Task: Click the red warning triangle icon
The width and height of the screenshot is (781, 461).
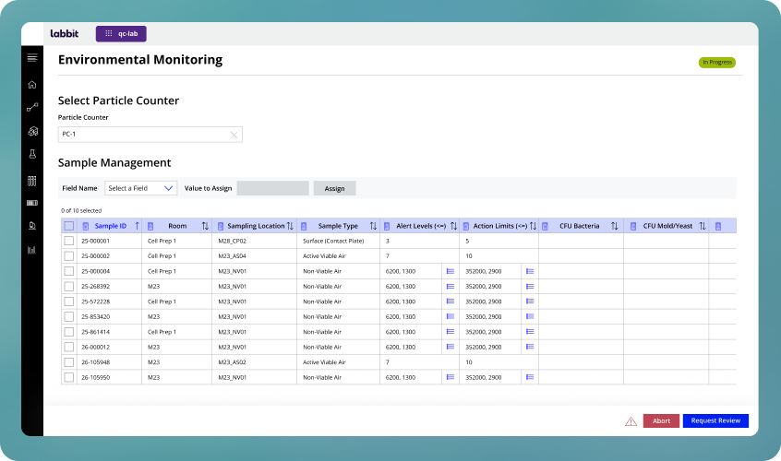Action: [631, 421]
